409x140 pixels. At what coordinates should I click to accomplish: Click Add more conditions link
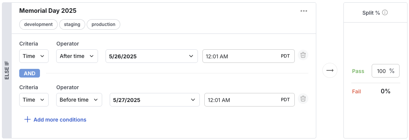(60, 120)
